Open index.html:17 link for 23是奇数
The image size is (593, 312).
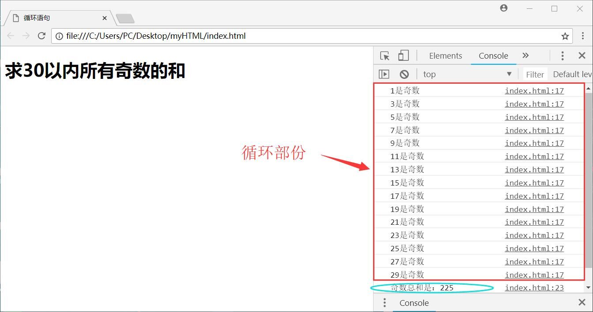[534, 235]
